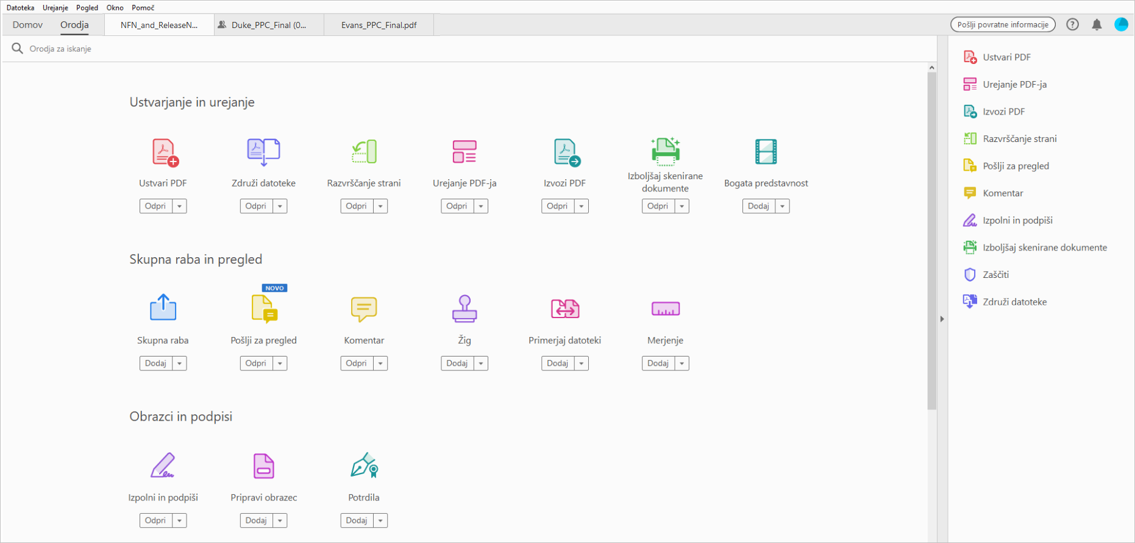This screenshot has height=543, width=1135.
Task: Click the blue user profile avatar
Action: [1121, 24]
